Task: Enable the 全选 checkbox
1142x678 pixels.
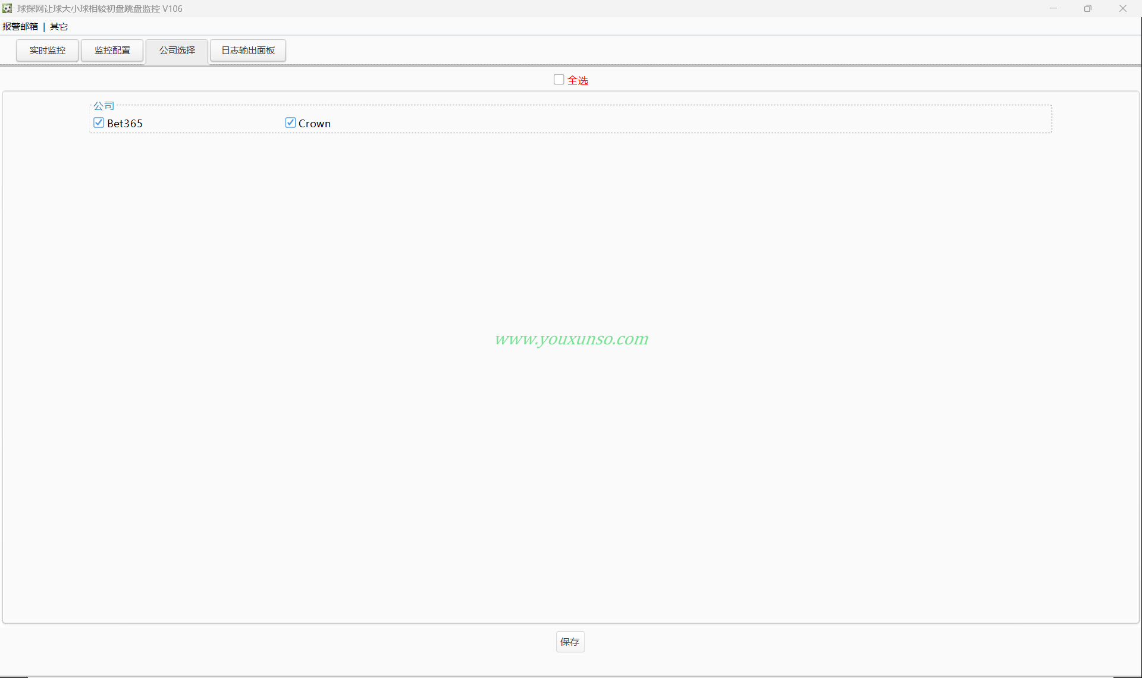Action: 559,80
